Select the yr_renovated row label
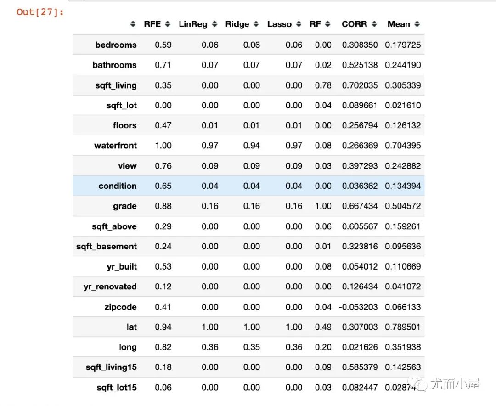496x406 pixels. tap(110, 287)
